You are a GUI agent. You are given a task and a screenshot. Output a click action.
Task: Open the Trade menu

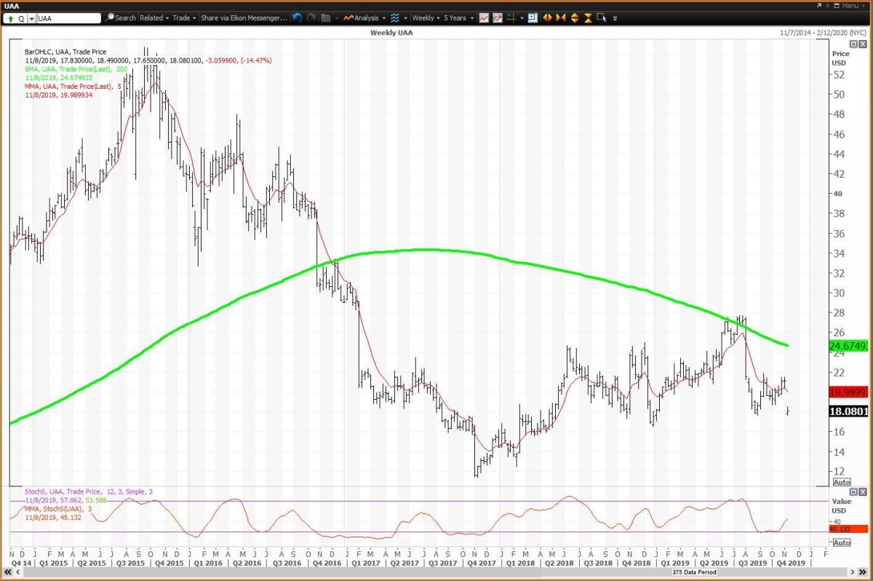coord(183,17)
